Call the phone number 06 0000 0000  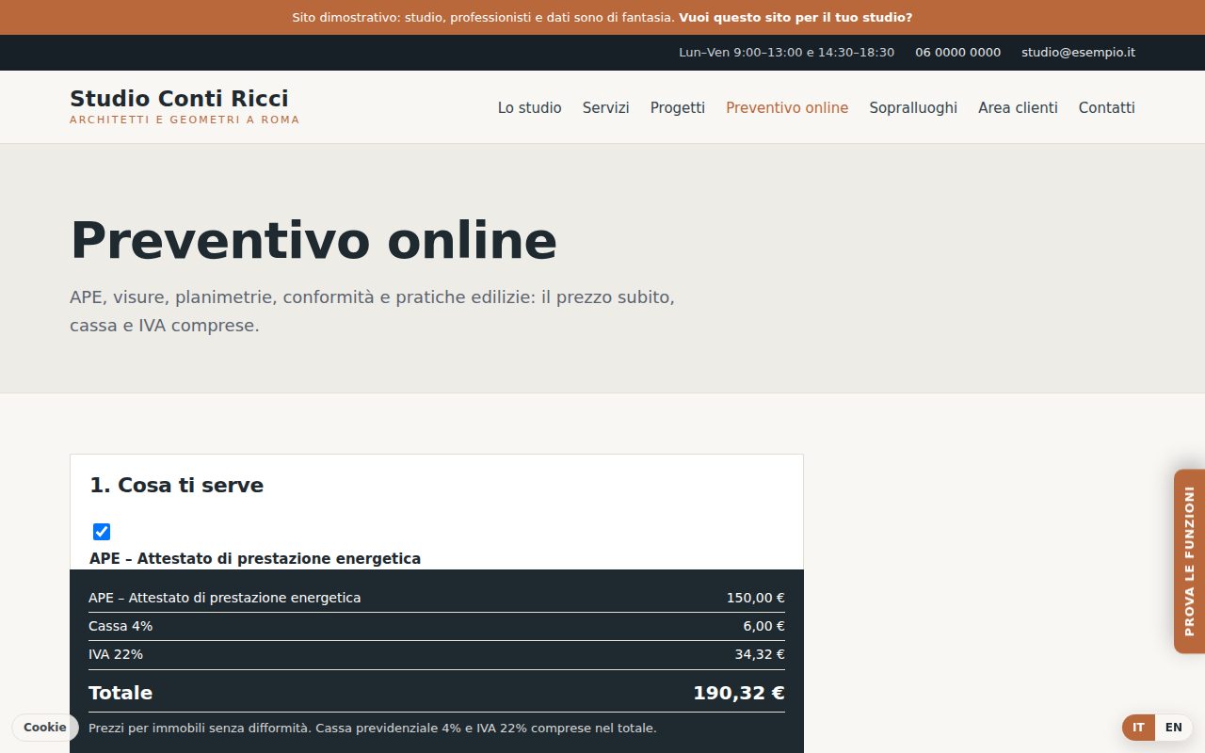click(957, 53)
